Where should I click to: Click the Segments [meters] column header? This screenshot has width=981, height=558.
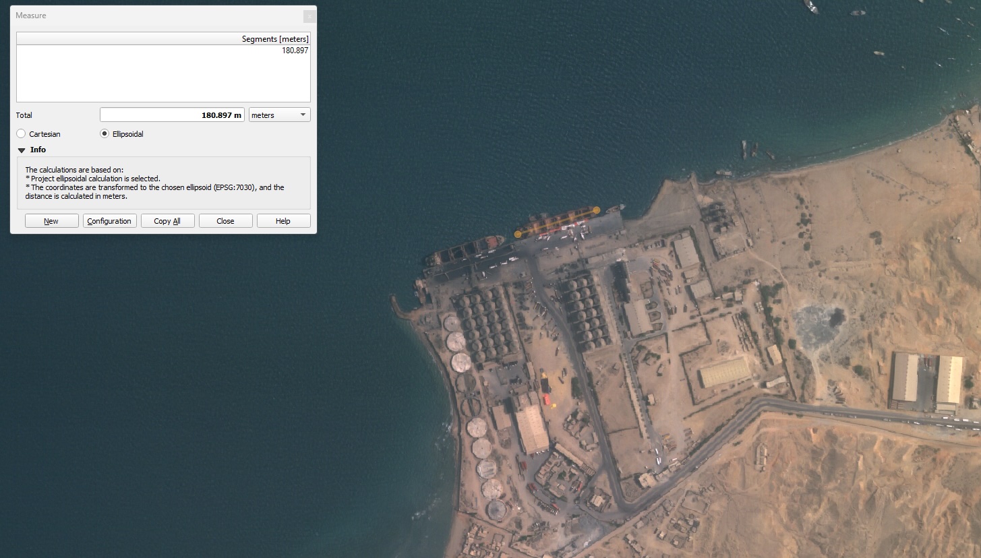[x=163, y=39]
